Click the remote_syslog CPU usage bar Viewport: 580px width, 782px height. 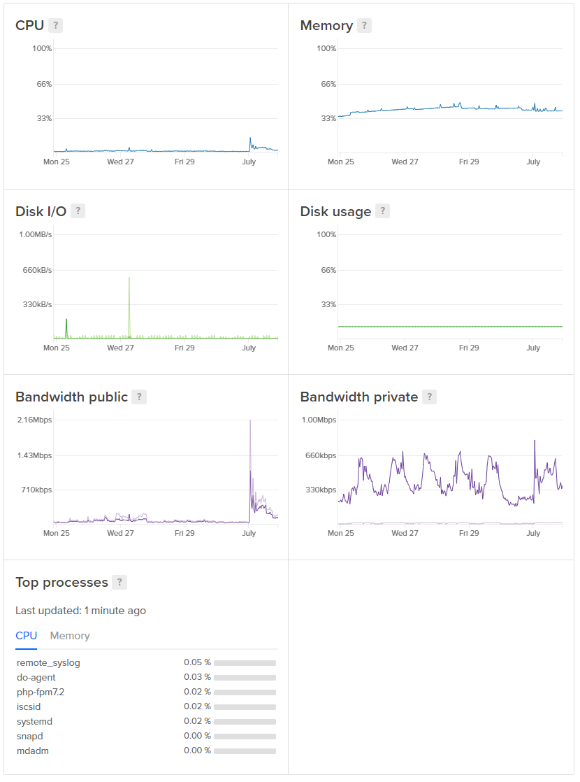click(245, 663)
